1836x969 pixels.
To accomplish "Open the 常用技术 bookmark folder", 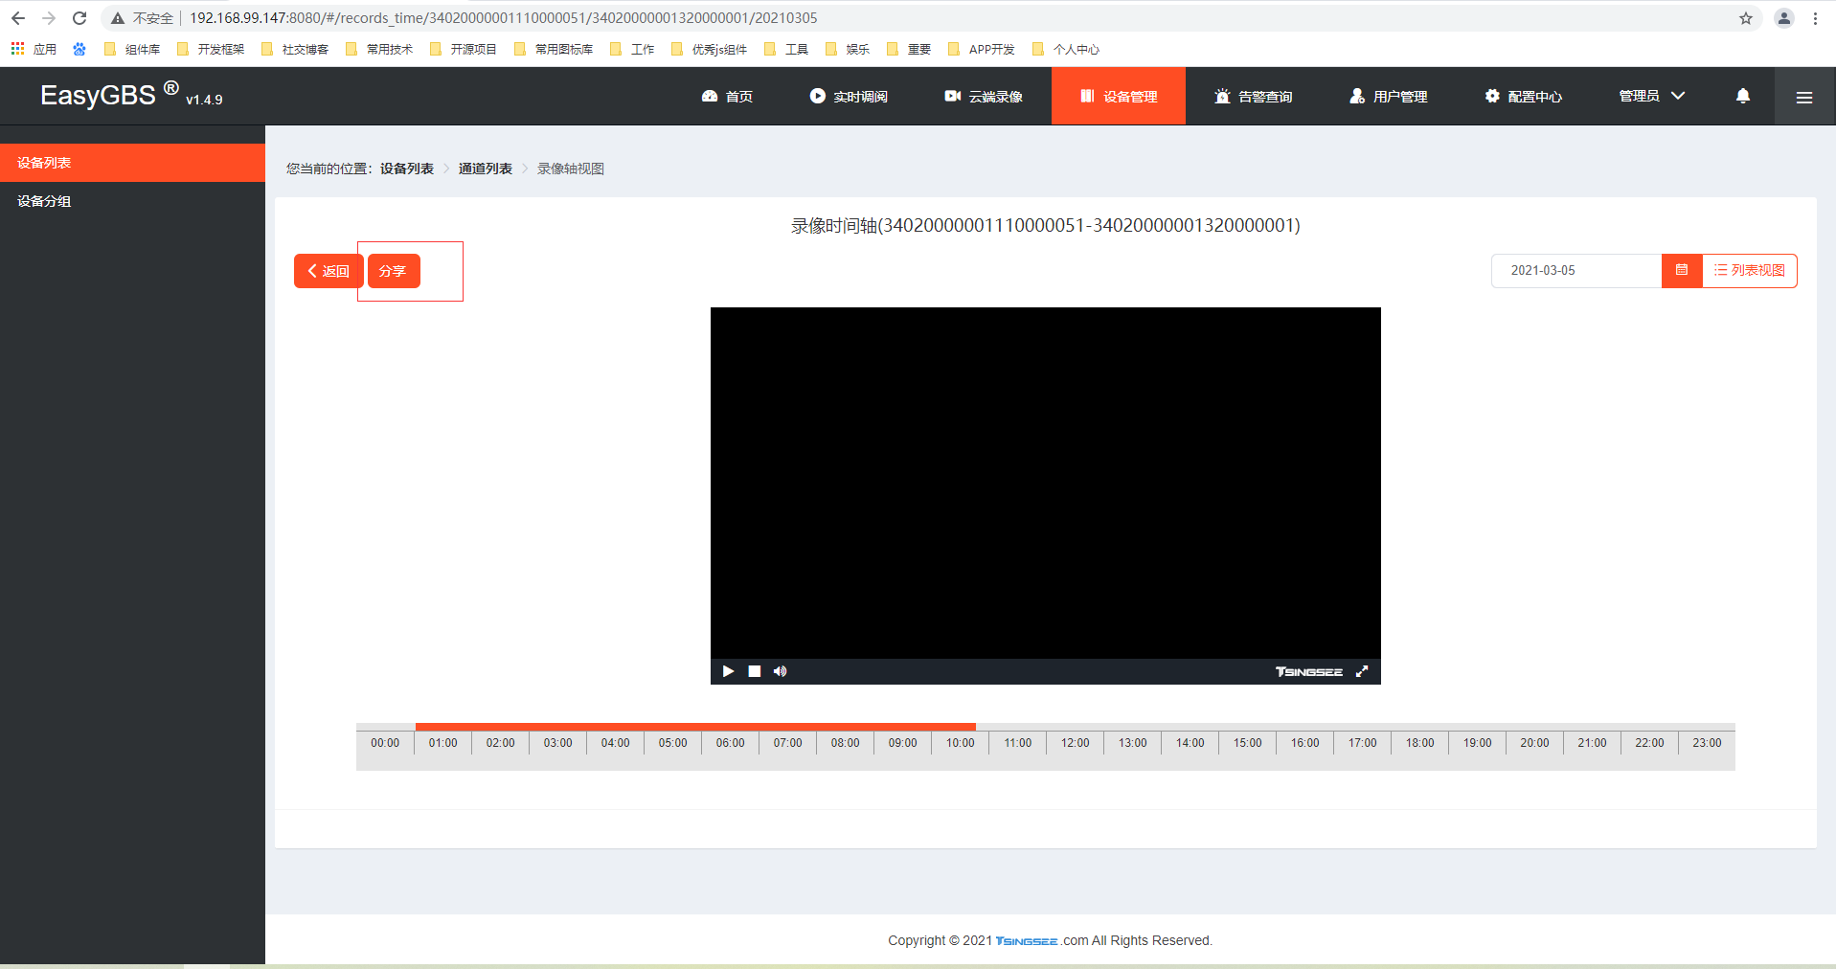I will tap(379, 49).
